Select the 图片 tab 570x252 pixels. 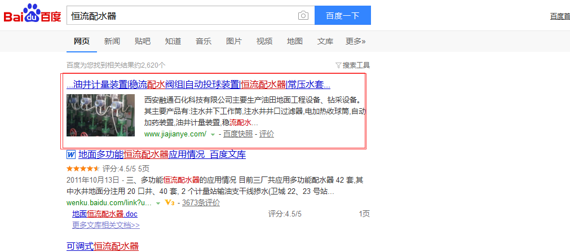click(x=233, y=41)
